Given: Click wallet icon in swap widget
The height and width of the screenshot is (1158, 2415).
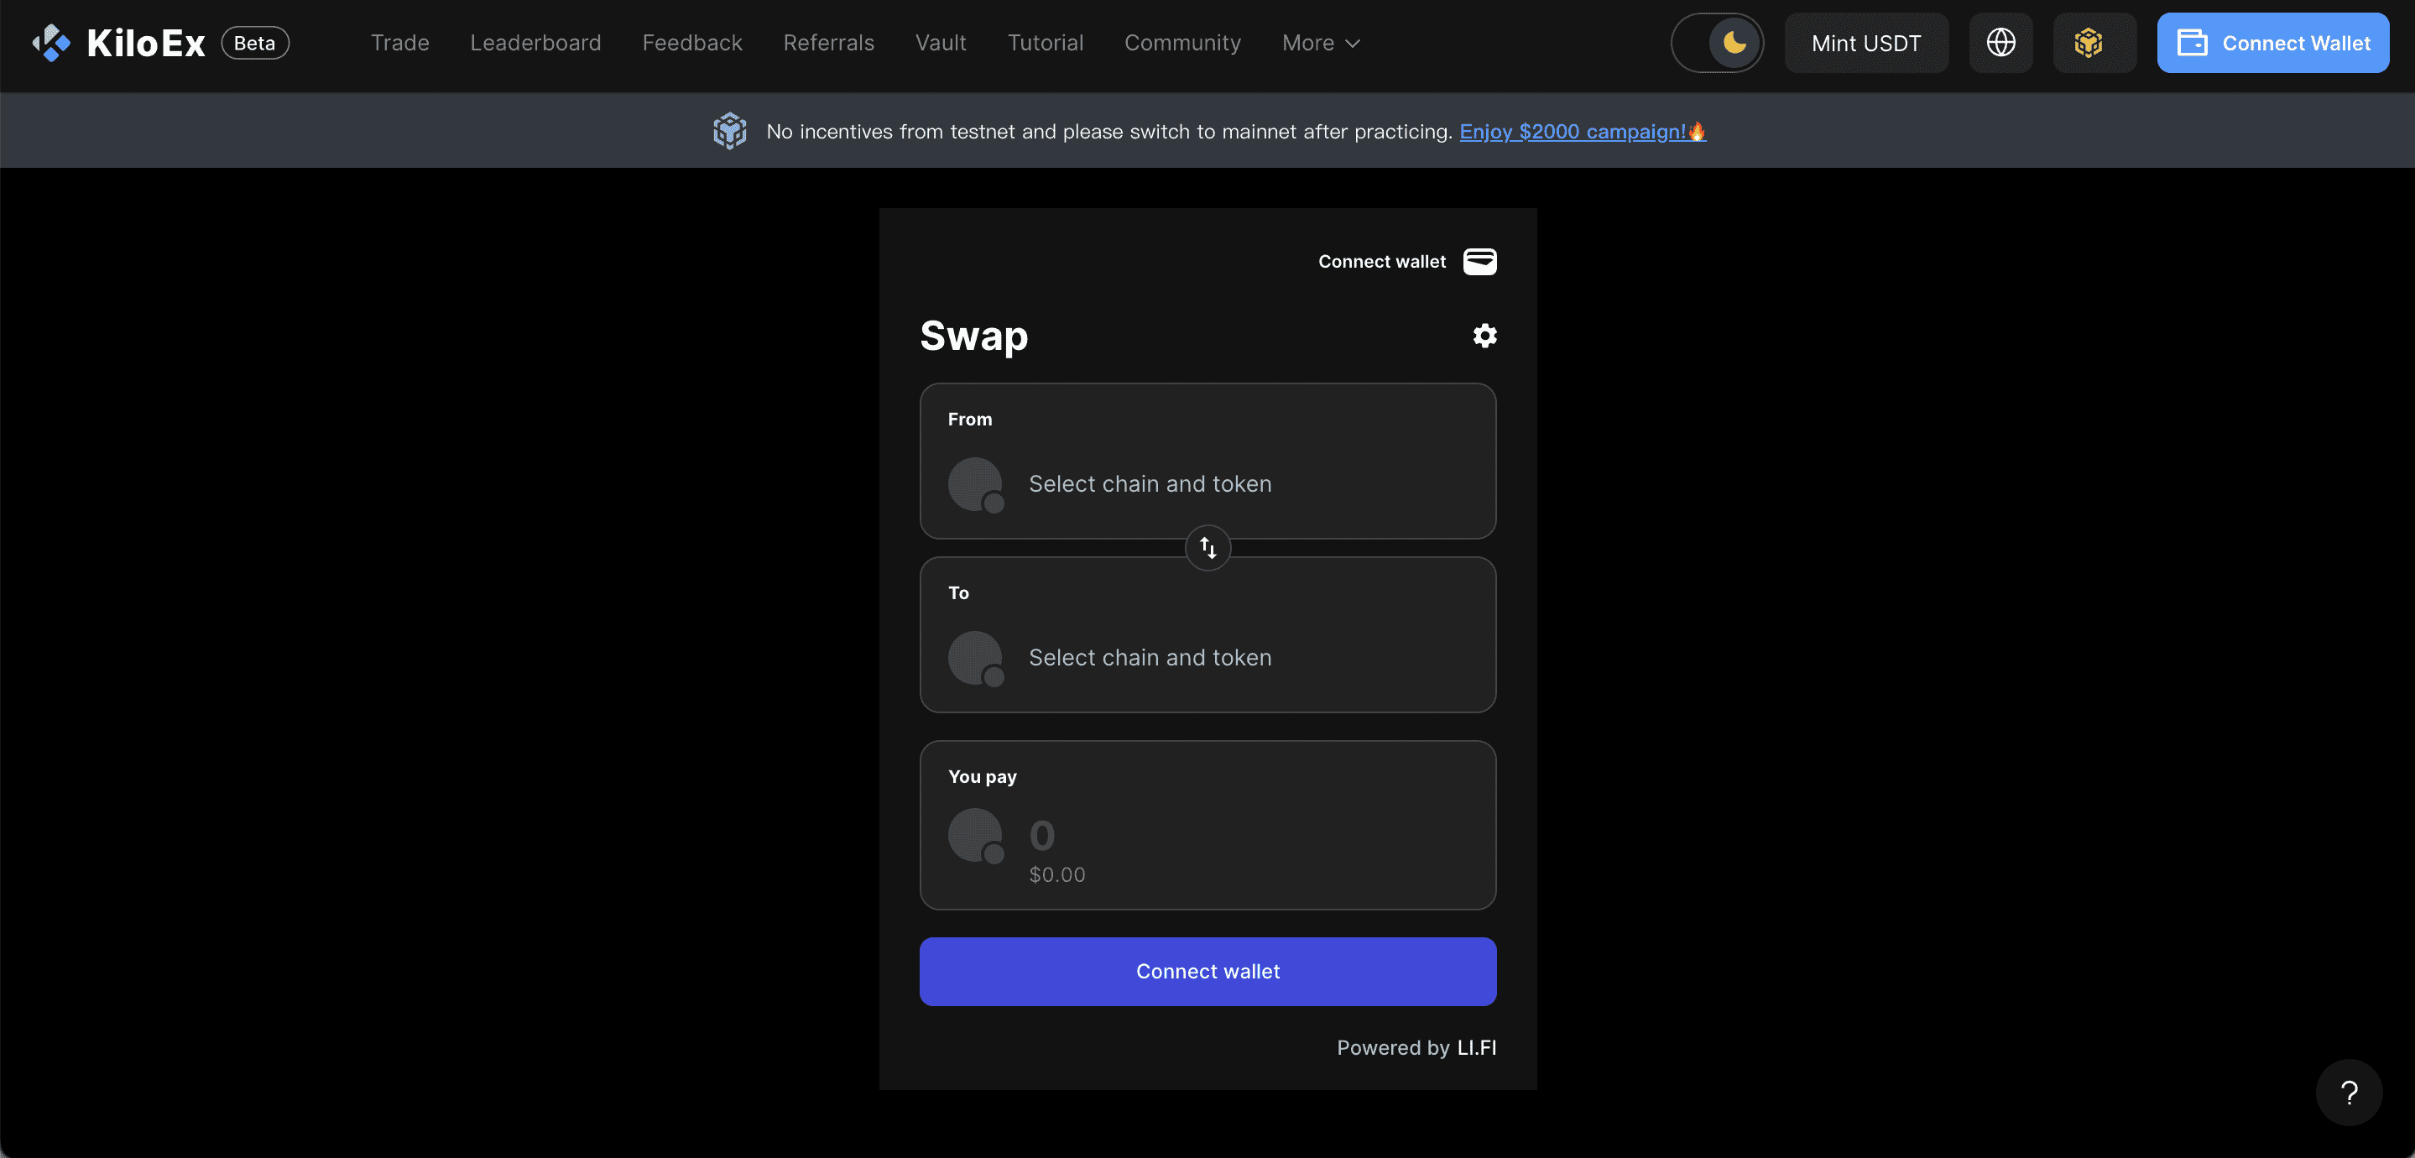Looking at the screenshot, I should click(1479, 262).
